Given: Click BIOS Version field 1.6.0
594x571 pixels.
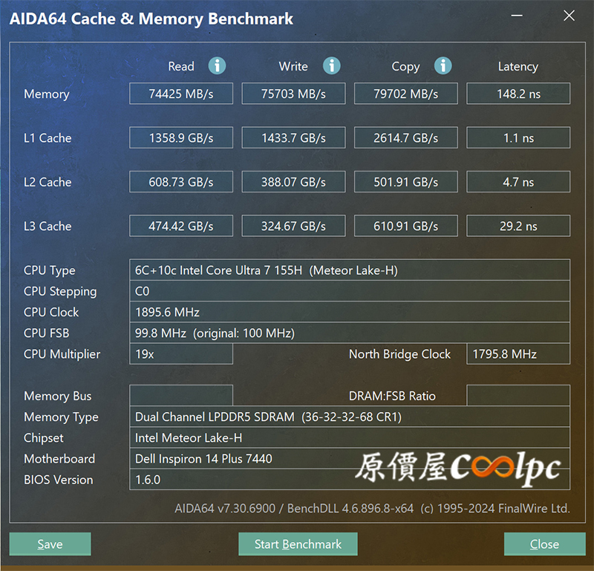Looking at the screenshot, I should coord(350,480).
